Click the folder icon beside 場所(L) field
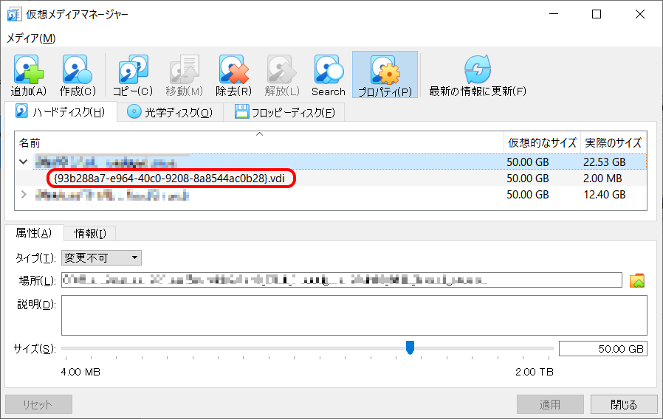The width and height of the screenshot is (663, 419). point(636,280)
